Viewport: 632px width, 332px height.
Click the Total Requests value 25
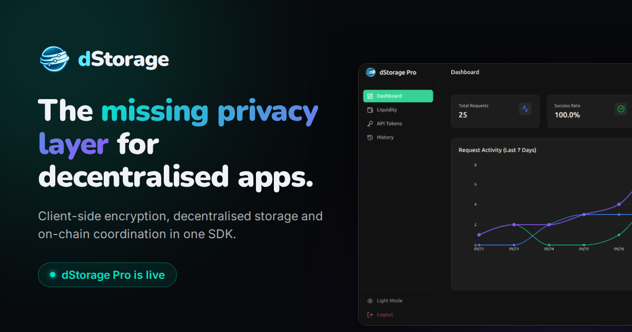coord(463,115)
